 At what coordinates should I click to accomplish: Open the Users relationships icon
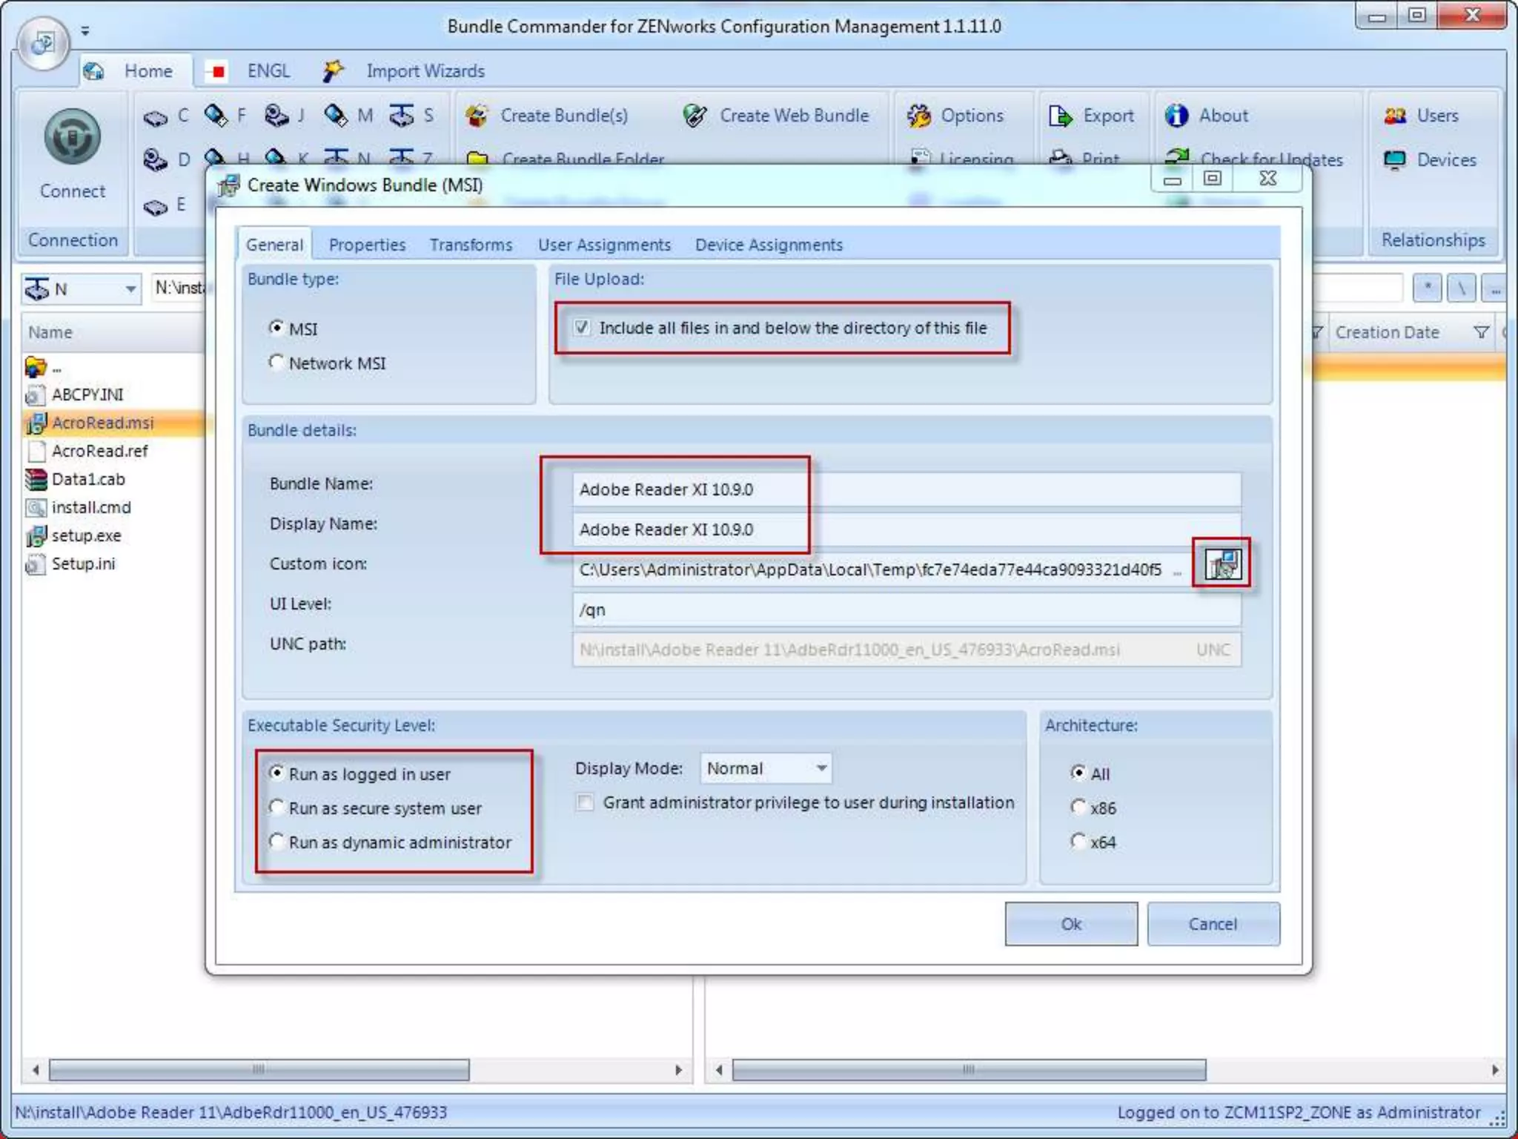[1395, 116]
